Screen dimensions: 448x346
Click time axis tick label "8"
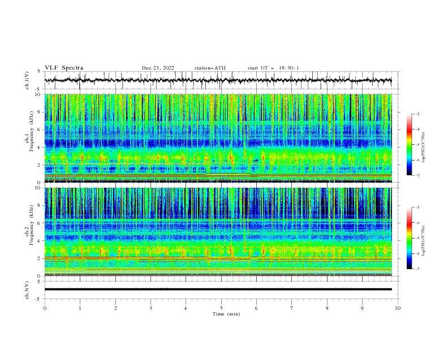tap(327, 308)
